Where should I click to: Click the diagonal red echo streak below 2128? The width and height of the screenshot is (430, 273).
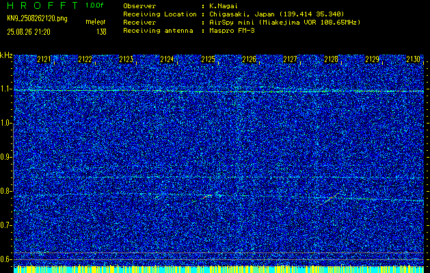click(x=330, y=199)
